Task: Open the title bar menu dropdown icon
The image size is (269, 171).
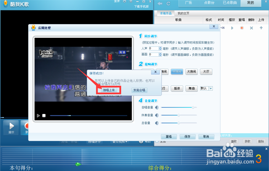Action: [x=131, y=1]
